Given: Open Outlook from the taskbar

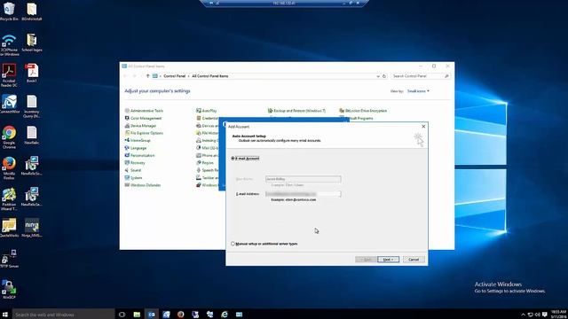Looking at the screenshot, I should tap(152, 315).
